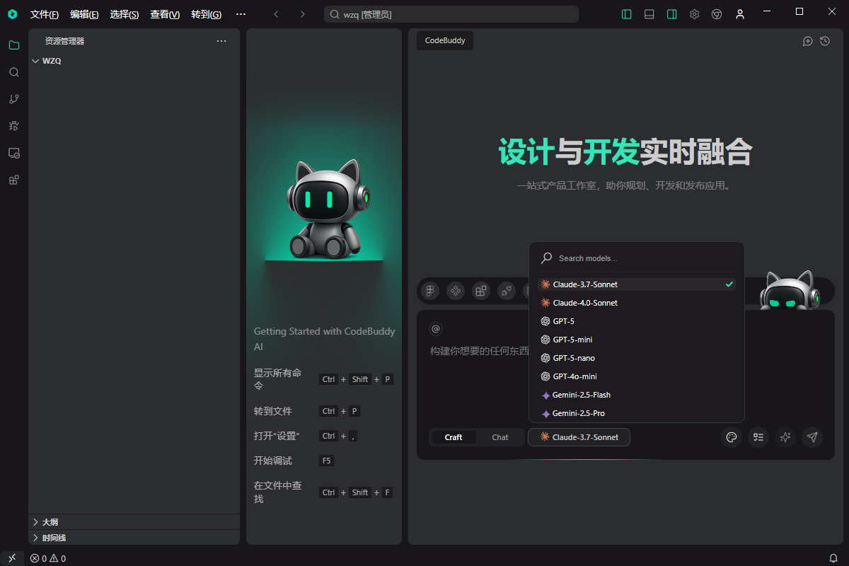Image resolution: width=849 pixels, height=566 pixels.
Task: Click the four-diamonds component icon
Action: [x=456, y=291]
